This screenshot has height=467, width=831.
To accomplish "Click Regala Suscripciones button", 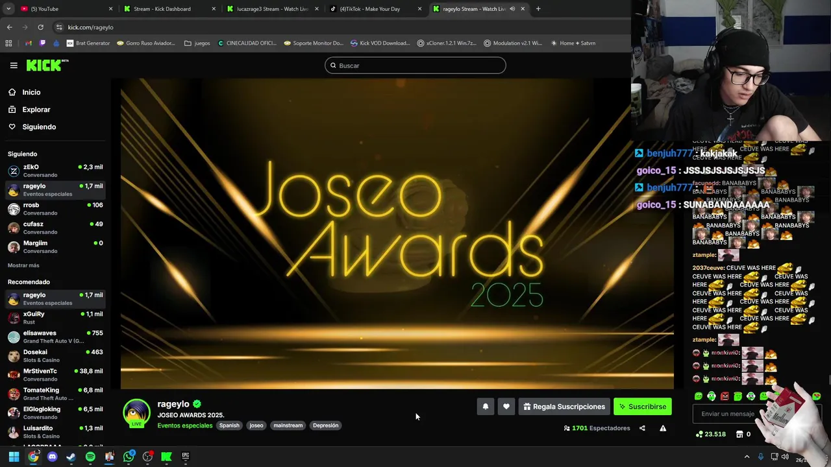I will [x=564, y=407].
